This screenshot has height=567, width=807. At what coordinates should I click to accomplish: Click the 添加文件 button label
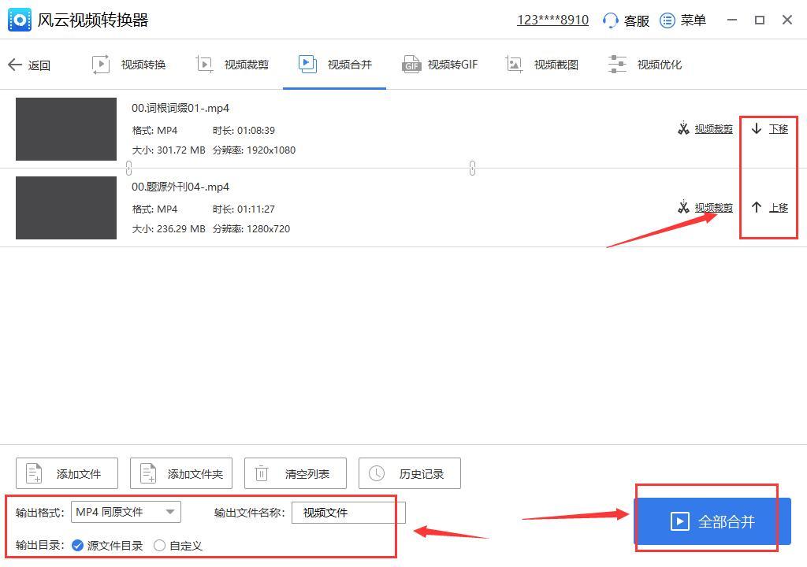tap(79, 474)
